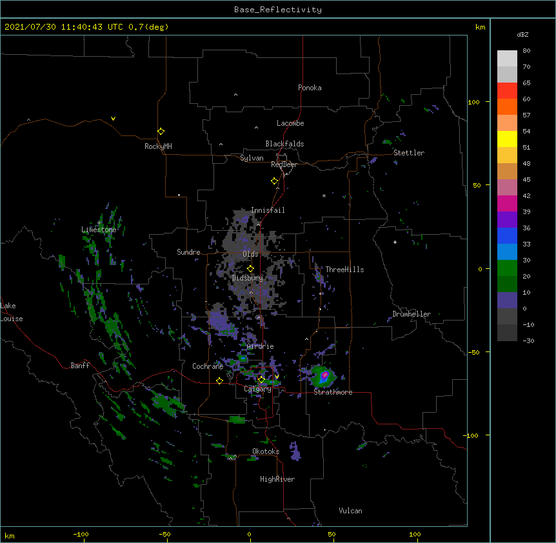Click the Lacombe city label

point(290,123)
